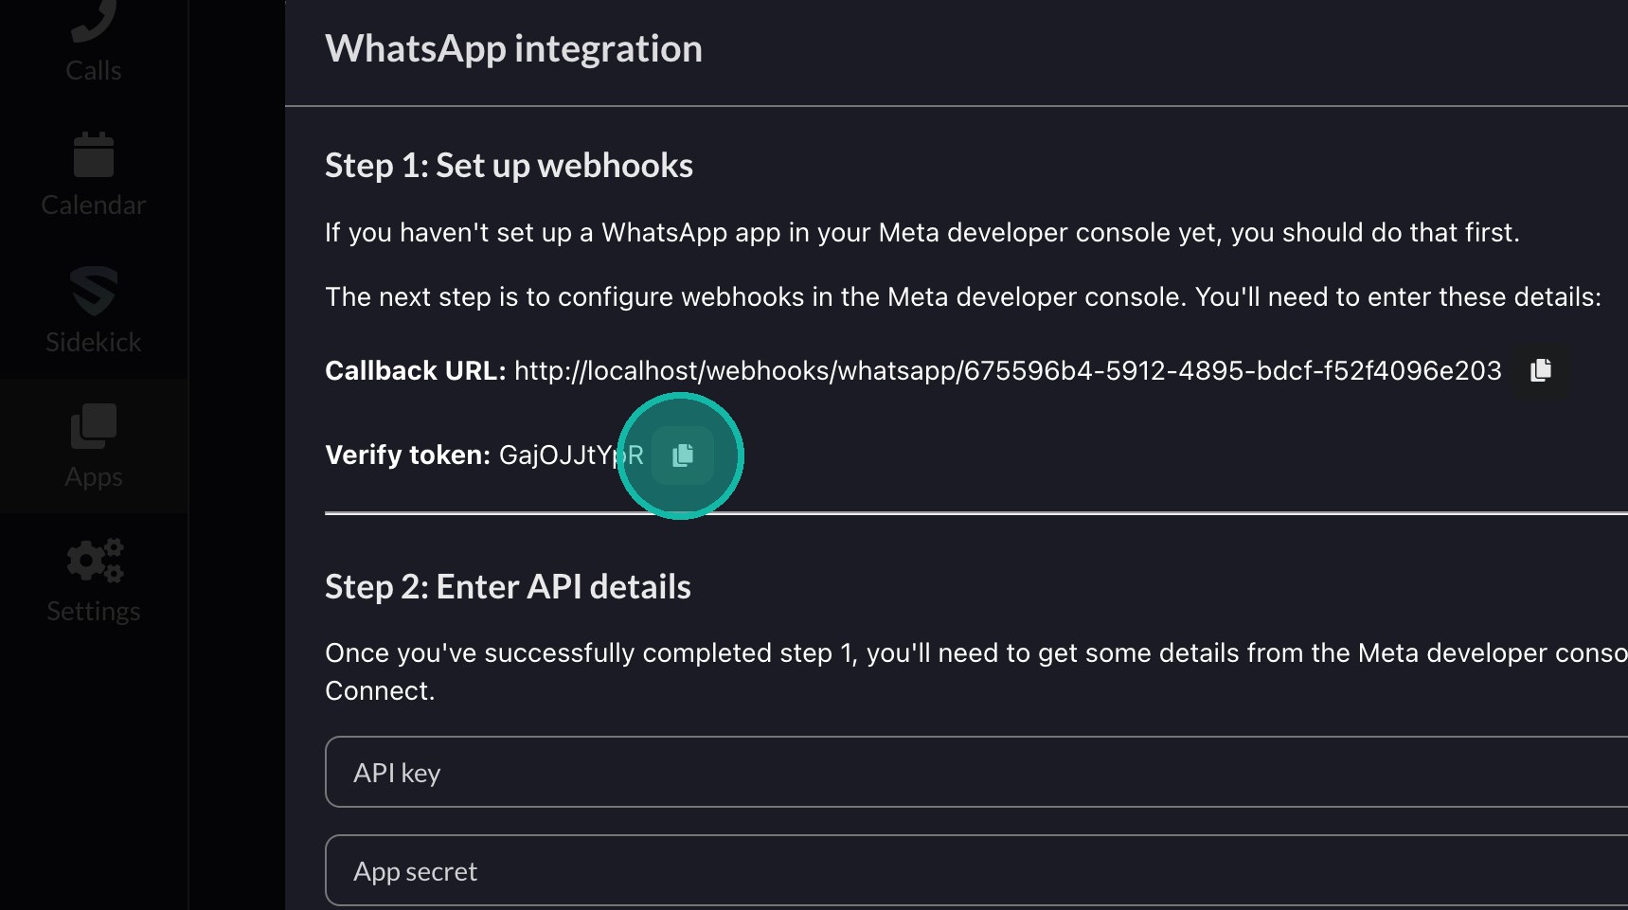Copy the Verify token value
1628x910 pixels.
pyautogui.click(x=683, y=455)
